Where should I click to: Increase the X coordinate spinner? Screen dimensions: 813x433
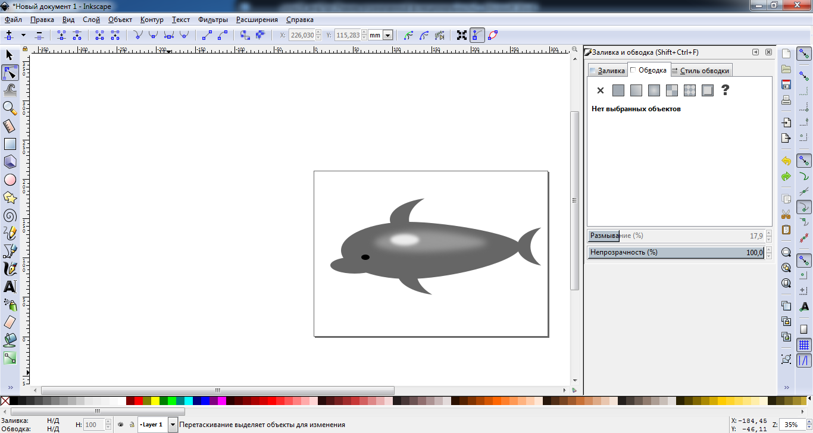(318, 33)
